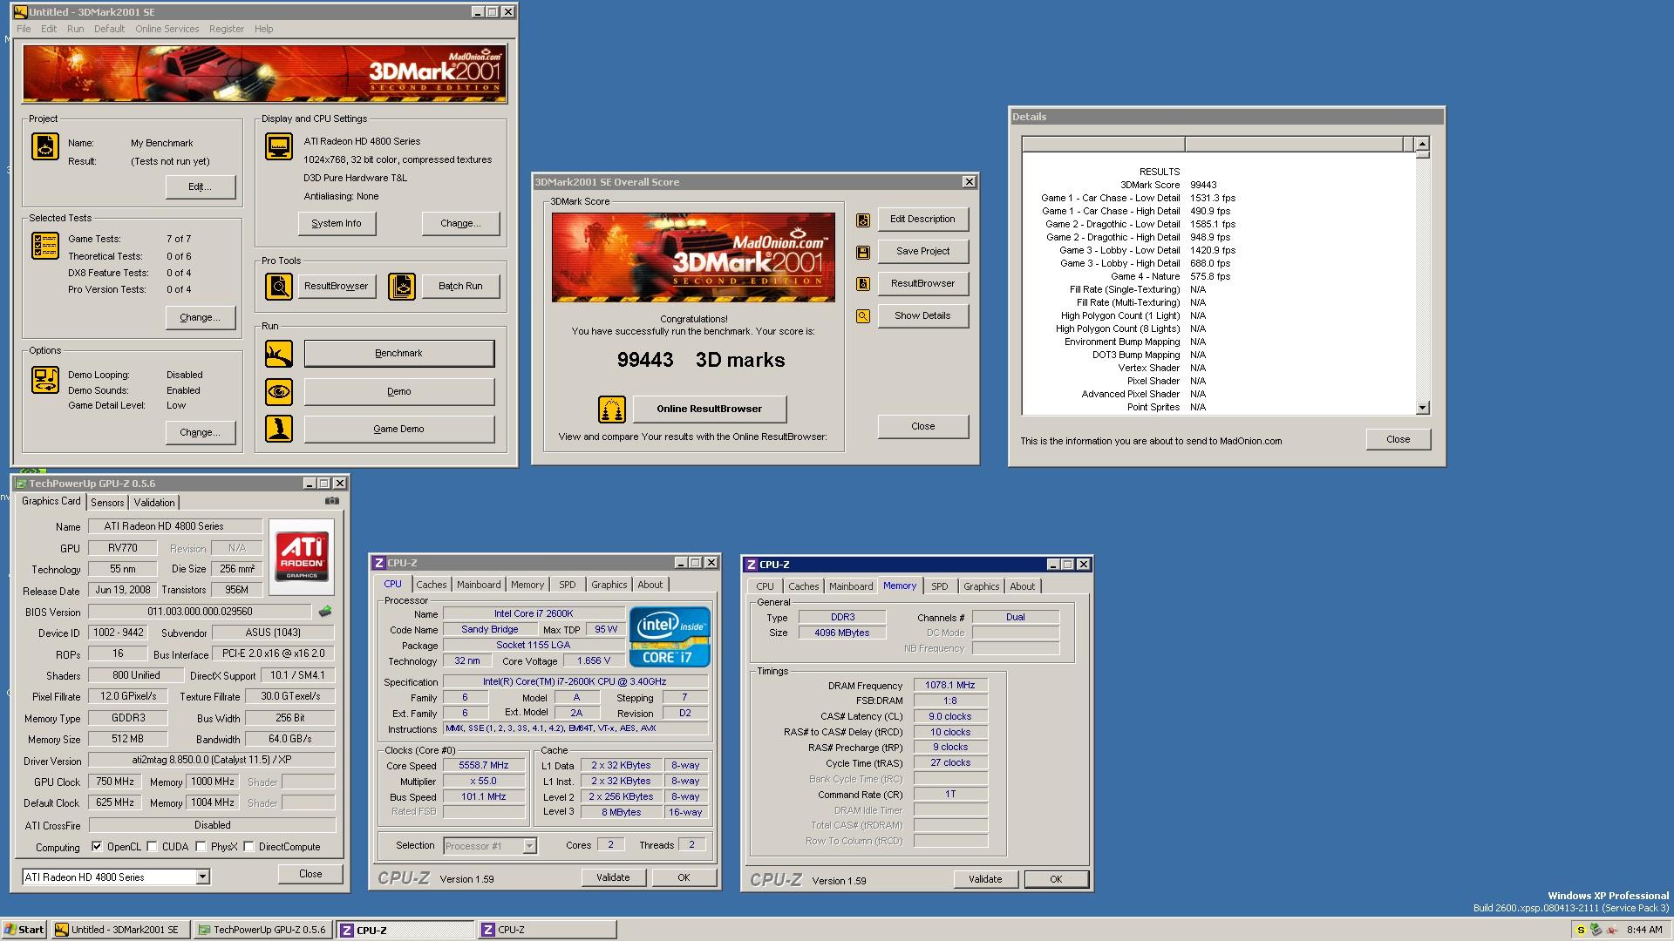Click the Edit Description icon in score dialog

863,220
